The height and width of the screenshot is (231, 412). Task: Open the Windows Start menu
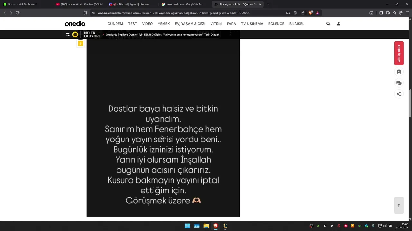pos(187,226)
